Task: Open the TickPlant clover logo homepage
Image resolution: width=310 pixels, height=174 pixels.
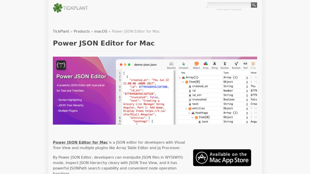Action: coord(70,8)
